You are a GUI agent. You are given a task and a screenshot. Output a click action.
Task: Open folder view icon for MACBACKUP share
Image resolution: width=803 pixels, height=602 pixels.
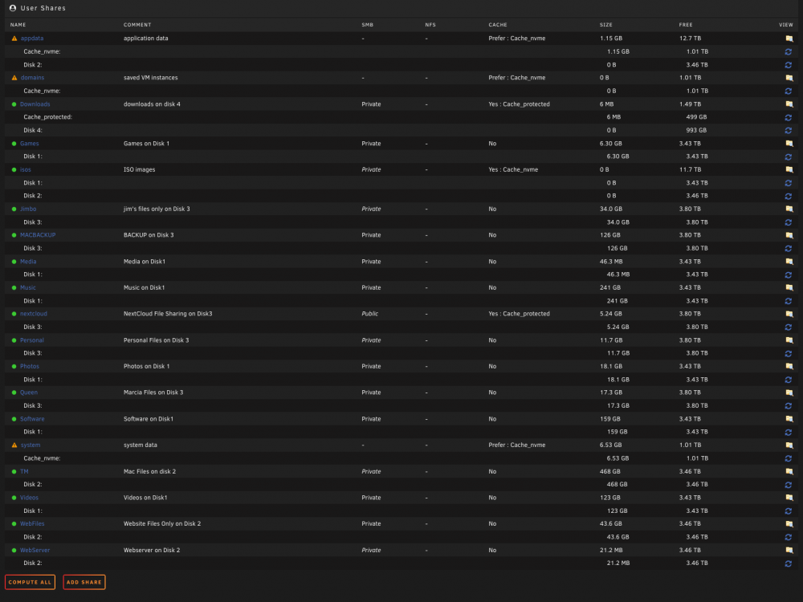(789, 235)
